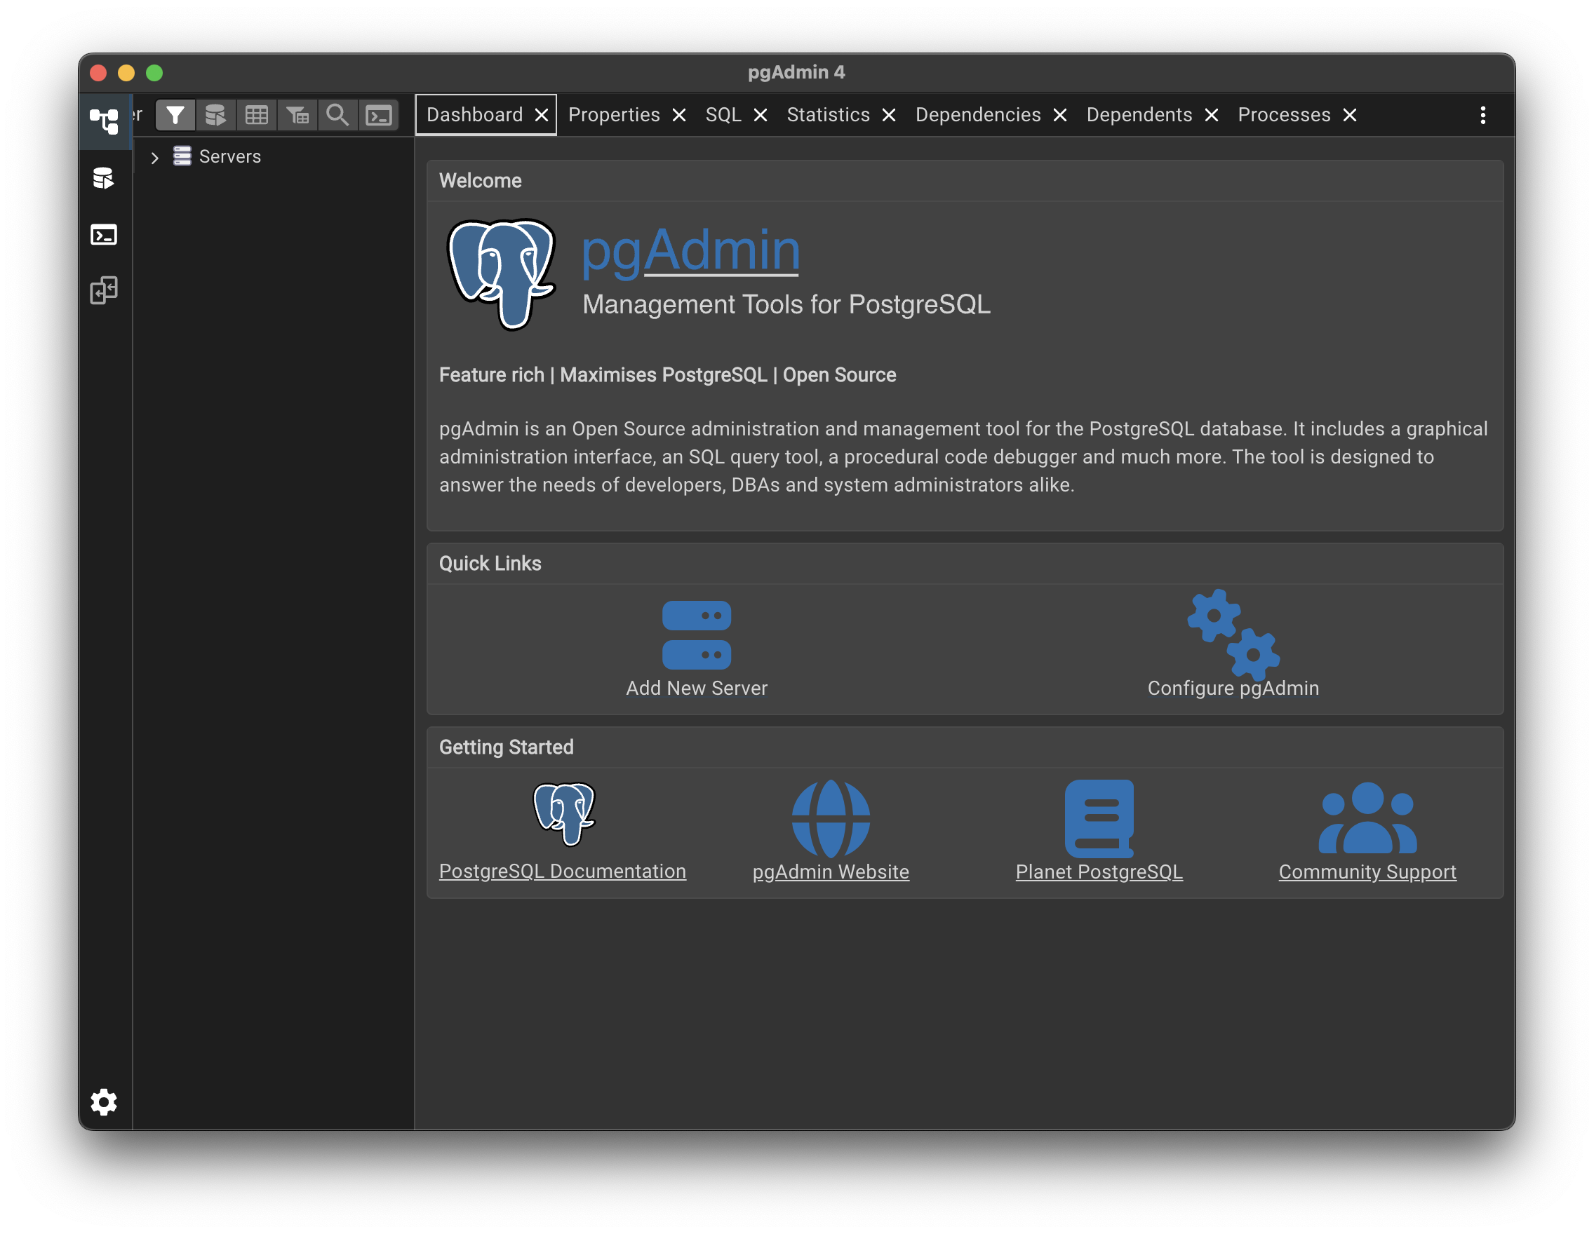Click the Filtered Rows toolbar icon
The width and height of the screenshot is (1594, 1234).
click(297, 115)
